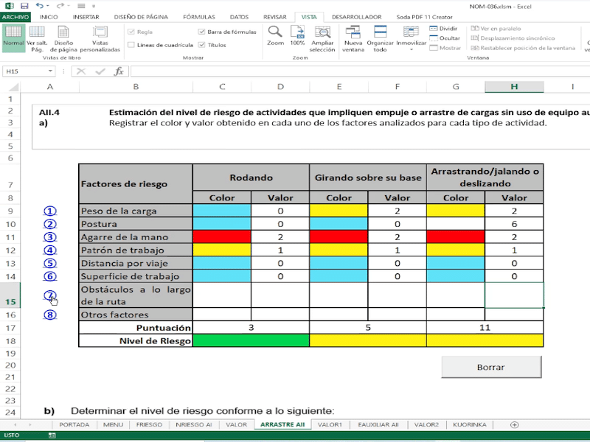Open the Name Box dropdown arrow
The width and height of the screenshot is (590, 442).
[x=50, y=71]
